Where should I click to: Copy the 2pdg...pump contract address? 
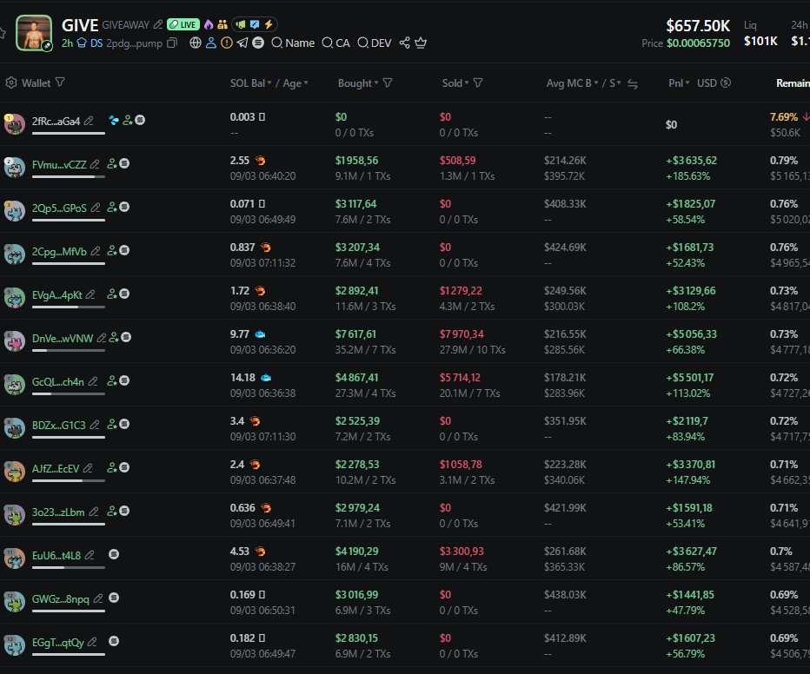click(x=172, y=43)
